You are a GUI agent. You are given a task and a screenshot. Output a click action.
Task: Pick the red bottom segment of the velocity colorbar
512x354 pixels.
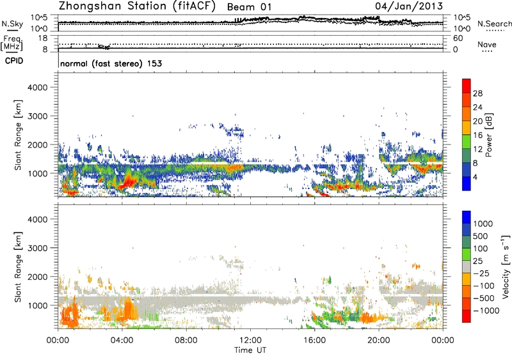pyautogui.click(x=467, y=316)
